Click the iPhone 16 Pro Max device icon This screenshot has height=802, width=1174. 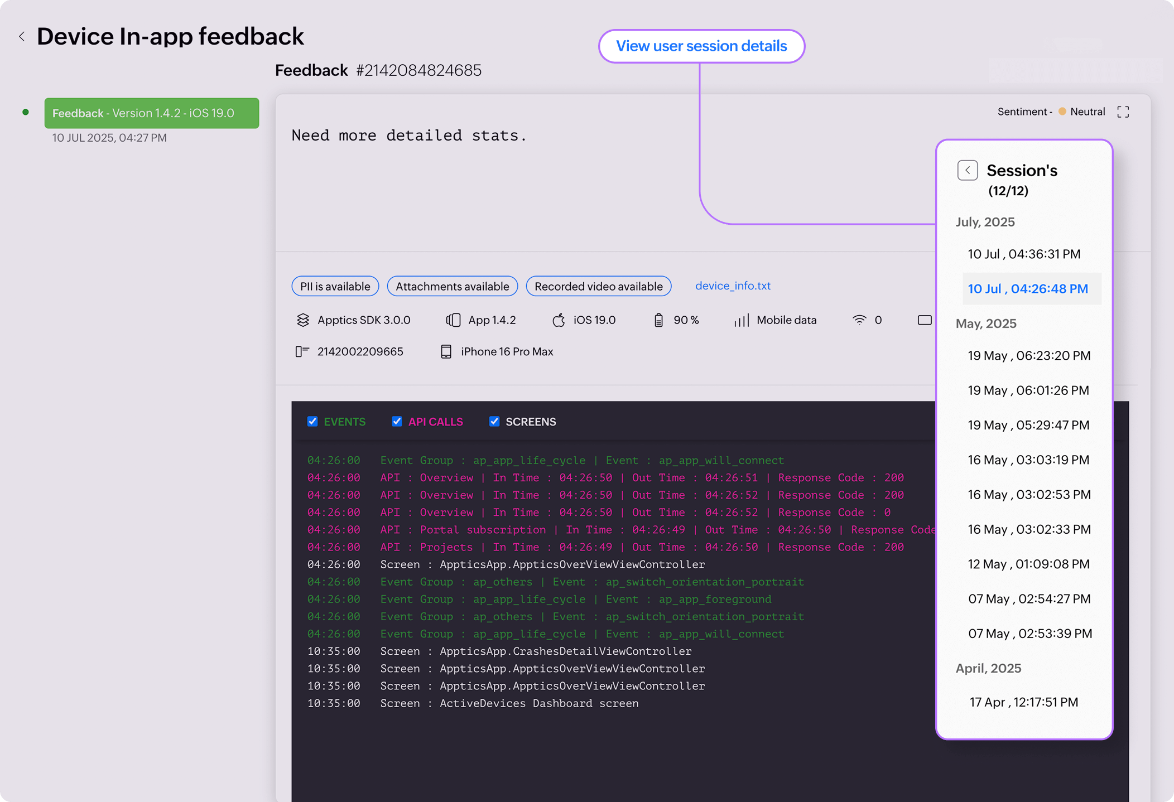pos(446,351)
